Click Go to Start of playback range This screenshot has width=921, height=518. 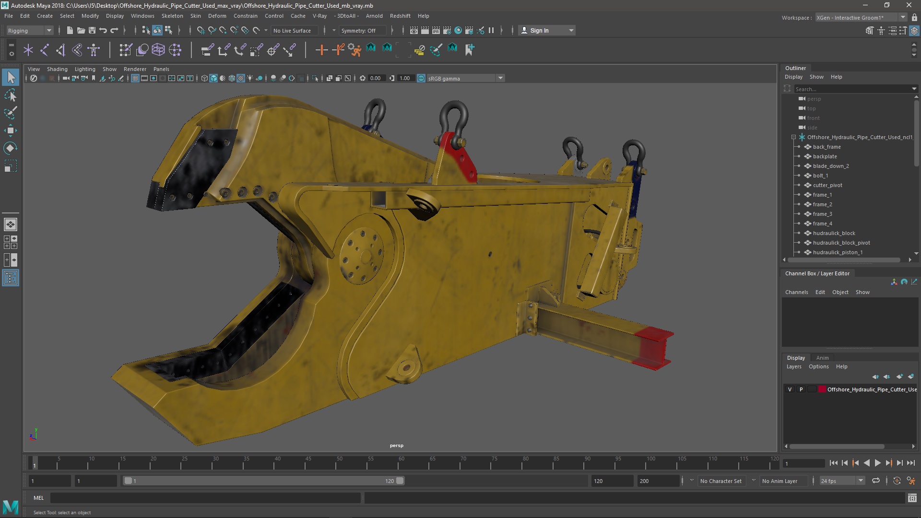point(833,463)
